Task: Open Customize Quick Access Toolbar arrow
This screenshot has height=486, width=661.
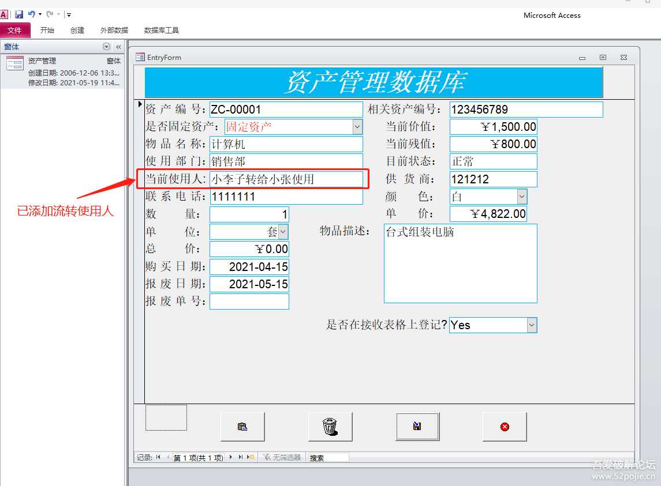Action: pyautogui.click(x=69, y=15)
